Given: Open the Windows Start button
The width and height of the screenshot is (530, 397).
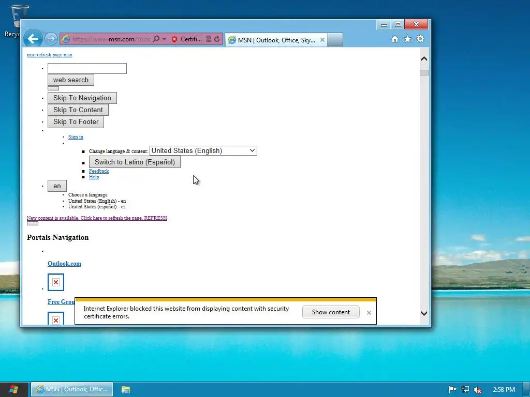Looking at the screenshot, I should pos(14,389).
